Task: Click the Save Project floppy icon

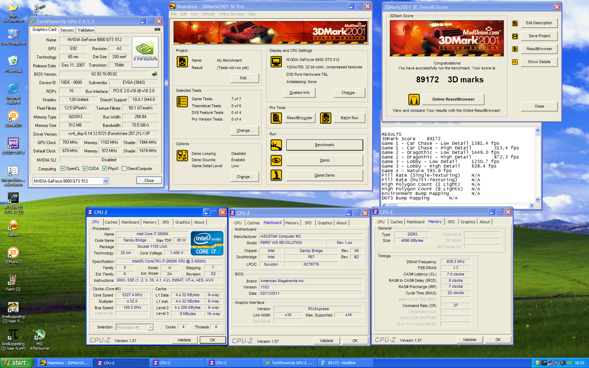Action: pyautogui.click(x=515, y=36)
